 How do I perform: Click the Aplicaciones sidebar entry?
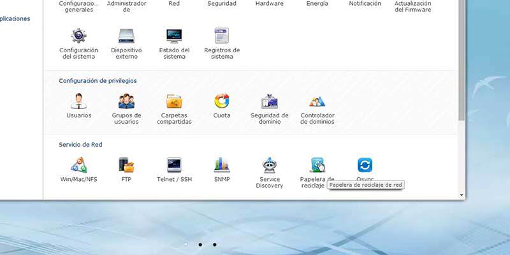(x=15, y=19)
